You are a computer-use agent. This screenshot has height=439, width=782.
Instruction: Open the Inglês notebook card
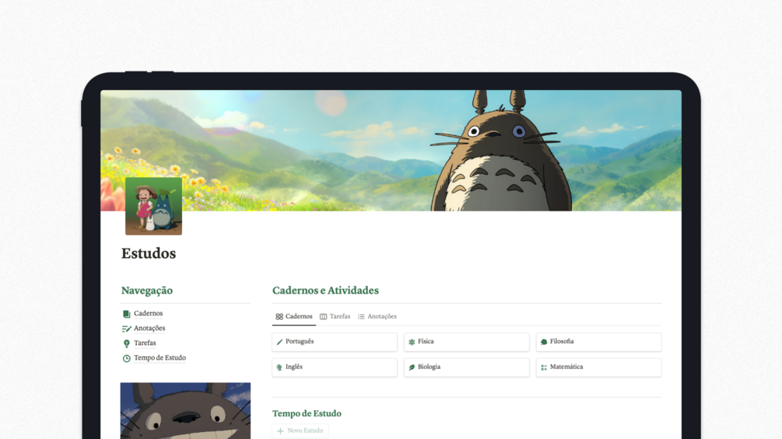[x=335, y=368]
